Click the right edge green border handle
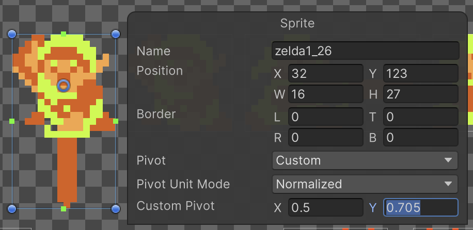Viewport: 473px width, 230px height. click(116, 121)
